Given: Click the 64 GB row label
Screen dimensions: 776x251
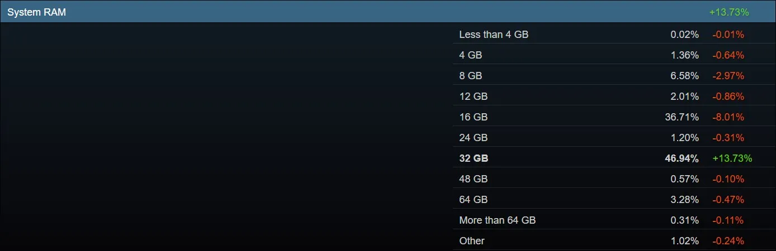Looking at the screenshot, I should [474, 200].
